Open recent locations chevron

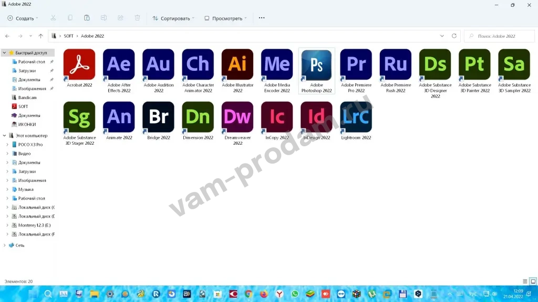tap(30, 36)
